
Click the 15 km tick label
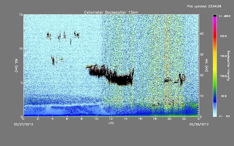click(21, 15)
